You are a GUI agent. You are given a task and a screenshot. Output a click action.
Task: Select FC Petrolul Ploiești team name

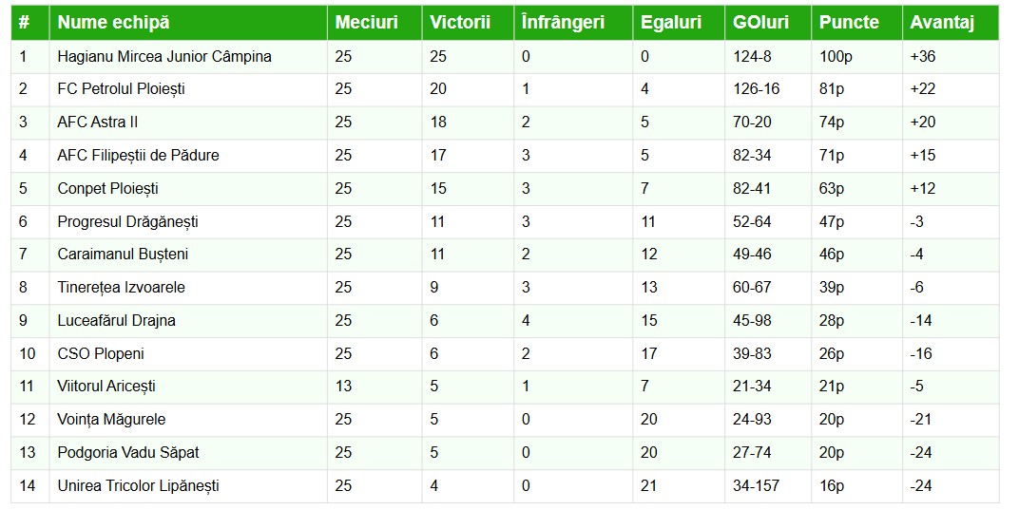point(121,89)
